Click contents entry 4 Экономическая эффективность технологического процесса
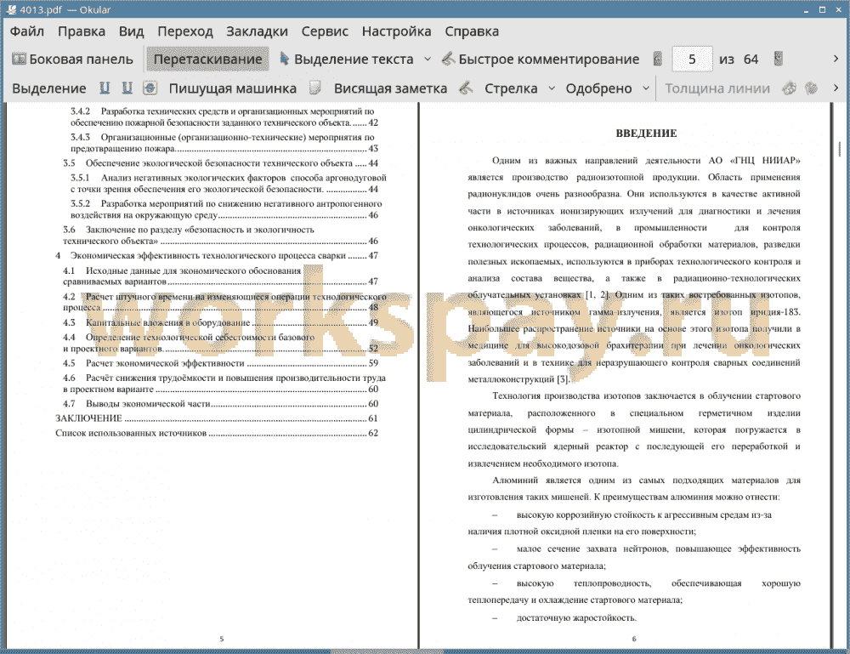The height and width of the screenshot is (654, 850). [x=216, y=255]
